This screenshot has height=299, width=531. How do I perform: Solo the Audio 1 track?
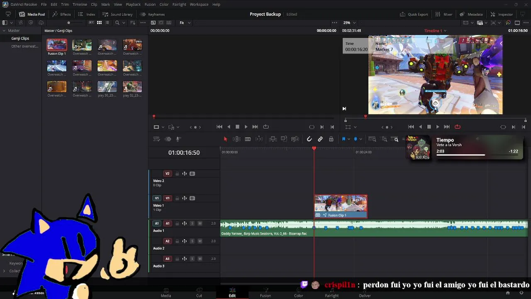click(x=192, y=223)
